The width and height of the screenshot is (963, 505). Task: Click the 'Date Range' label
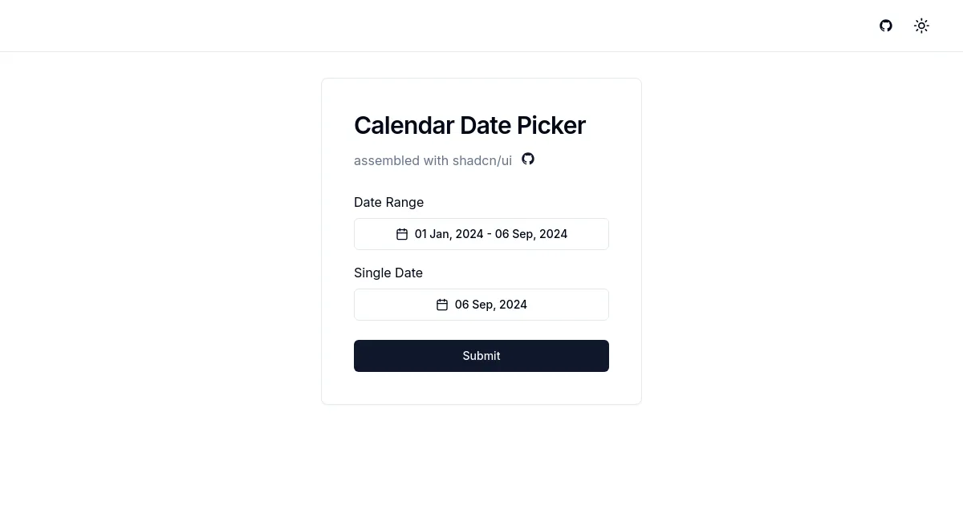(388, 202)
